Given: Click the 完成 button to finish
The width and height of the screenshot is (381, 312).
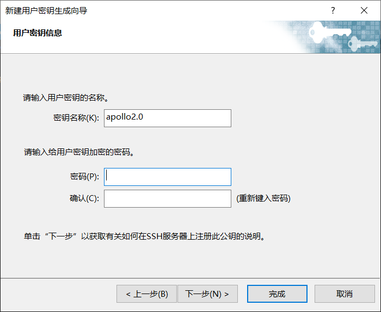Looking at the screenshot, I should tap(277, 294).
